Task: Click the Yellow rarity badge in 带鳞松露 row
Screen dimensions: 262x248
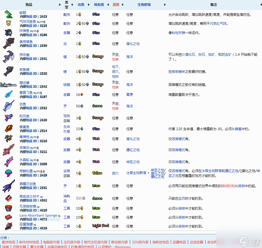Action: 97,173
